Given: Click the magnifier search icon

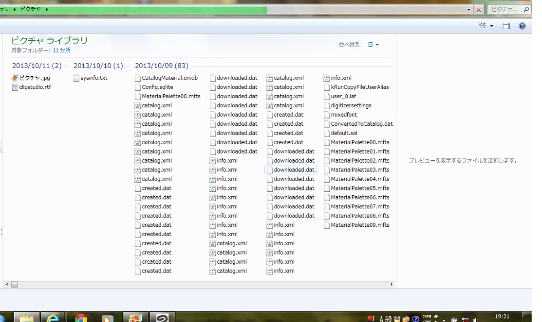Looking at the screenshot, I should click(526, 9).
